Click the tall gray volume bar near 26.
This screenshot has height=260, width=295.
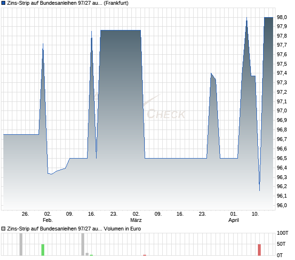click(x=21, y=244)
